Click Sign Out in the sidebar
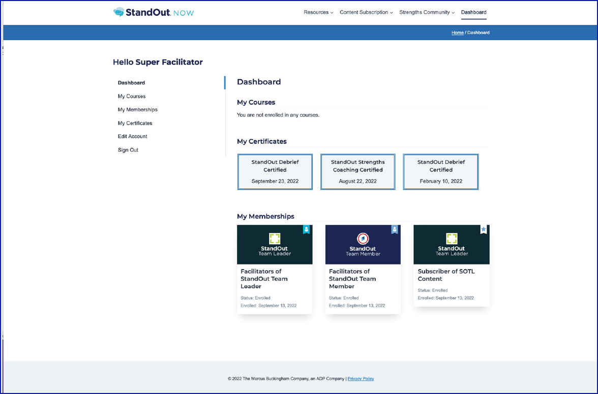Viewport: 598px width, 394px height. (128, 150)
